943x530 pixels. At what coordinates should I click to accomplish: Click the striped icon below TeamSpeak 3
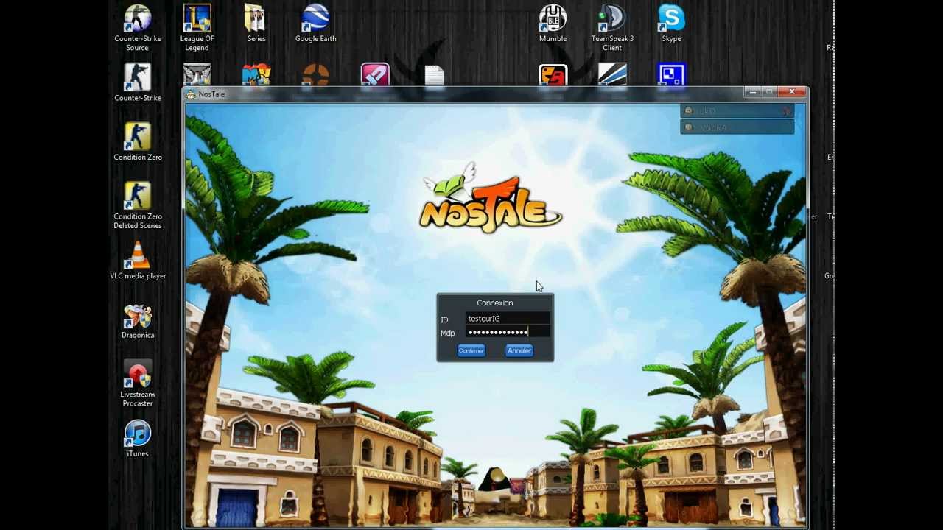[612, 76]
